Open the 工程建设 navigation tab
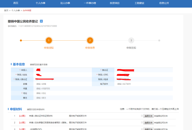Image resolution: width=192 pixels, height=130 pixels. [139, 3]
